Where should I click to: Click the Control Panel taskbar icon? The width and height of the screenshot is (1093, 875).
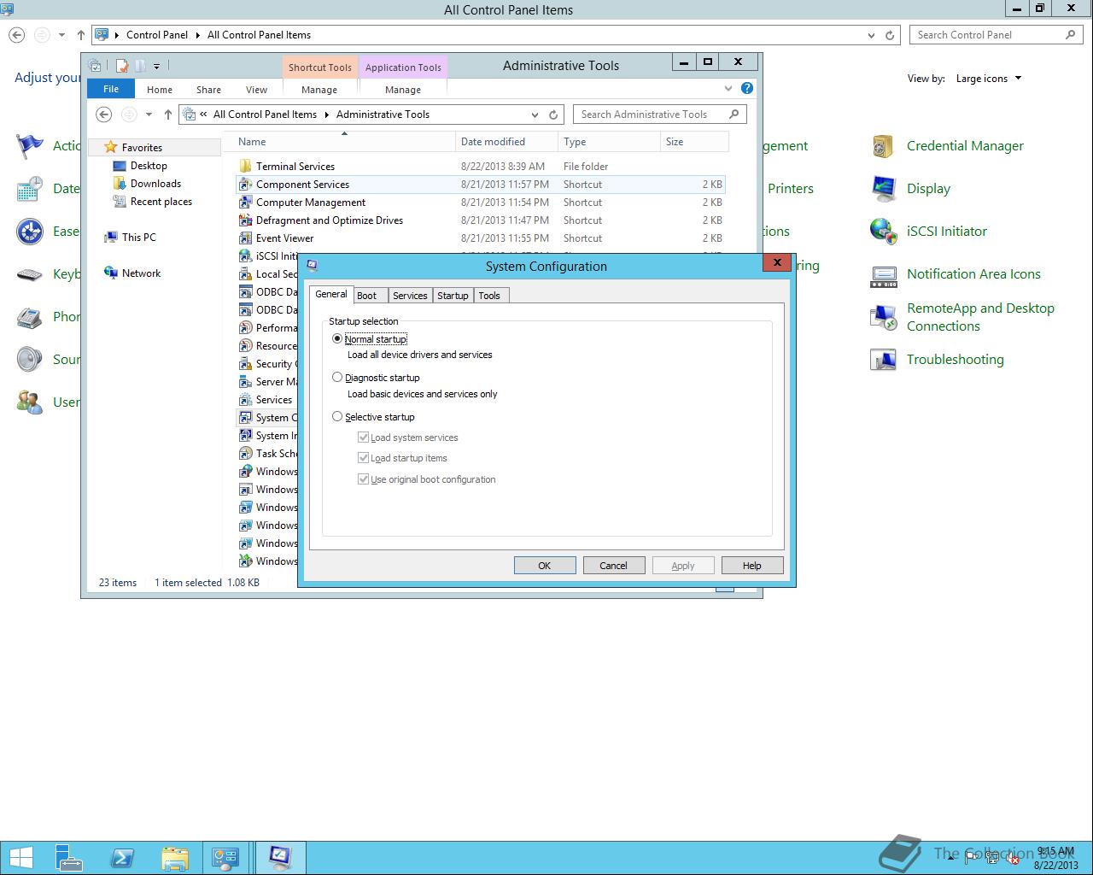(226, 858)
